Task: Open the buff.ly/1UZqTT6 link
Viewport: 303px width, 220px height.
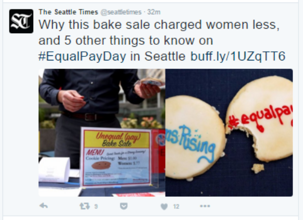Action: click(238, 56)
